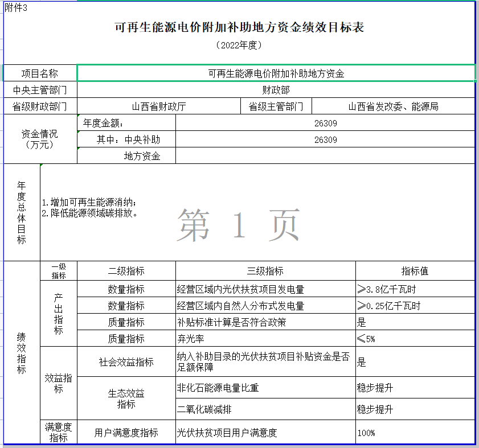The image size is (479, 448).
Task: Click the 年度金额 label cell
Action: click(x=126, y=123)
